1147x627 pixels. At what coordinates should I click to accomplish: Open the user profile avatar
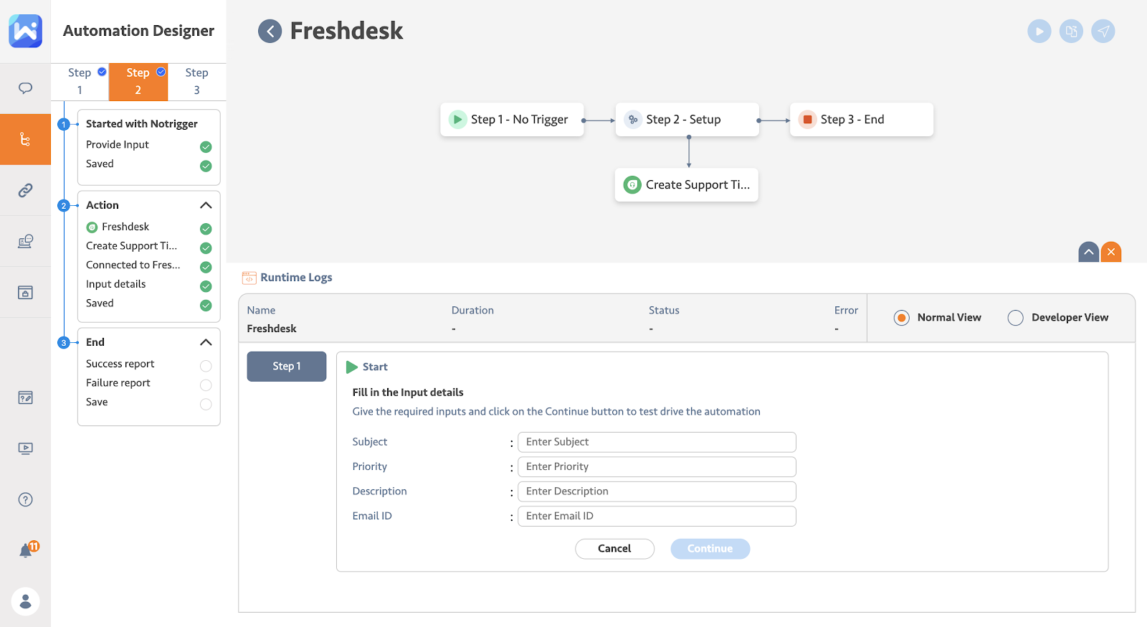coord(25,601)
